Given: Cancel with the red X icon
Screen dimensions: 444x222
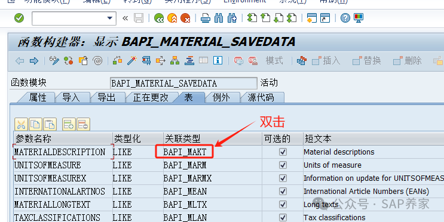Looking at the screenshot, I should (x=185, y=18).
